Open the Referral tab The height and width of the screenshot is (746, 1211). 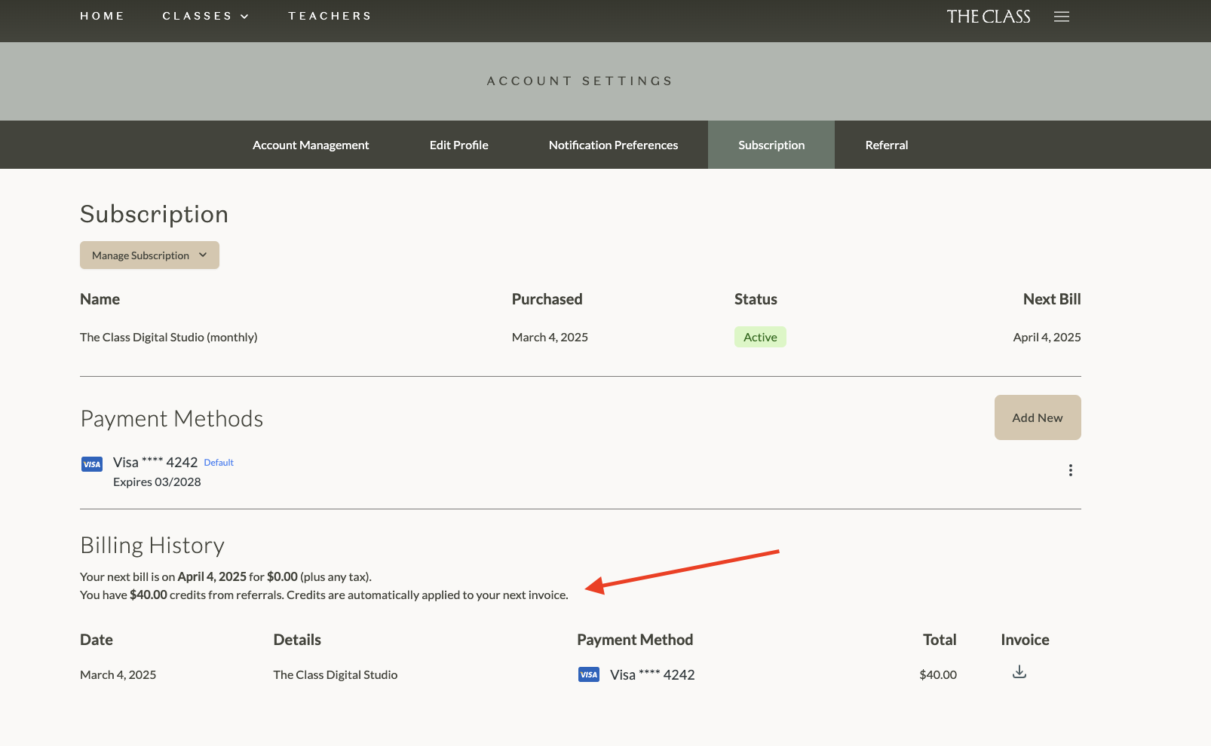(x=887, y=145)
